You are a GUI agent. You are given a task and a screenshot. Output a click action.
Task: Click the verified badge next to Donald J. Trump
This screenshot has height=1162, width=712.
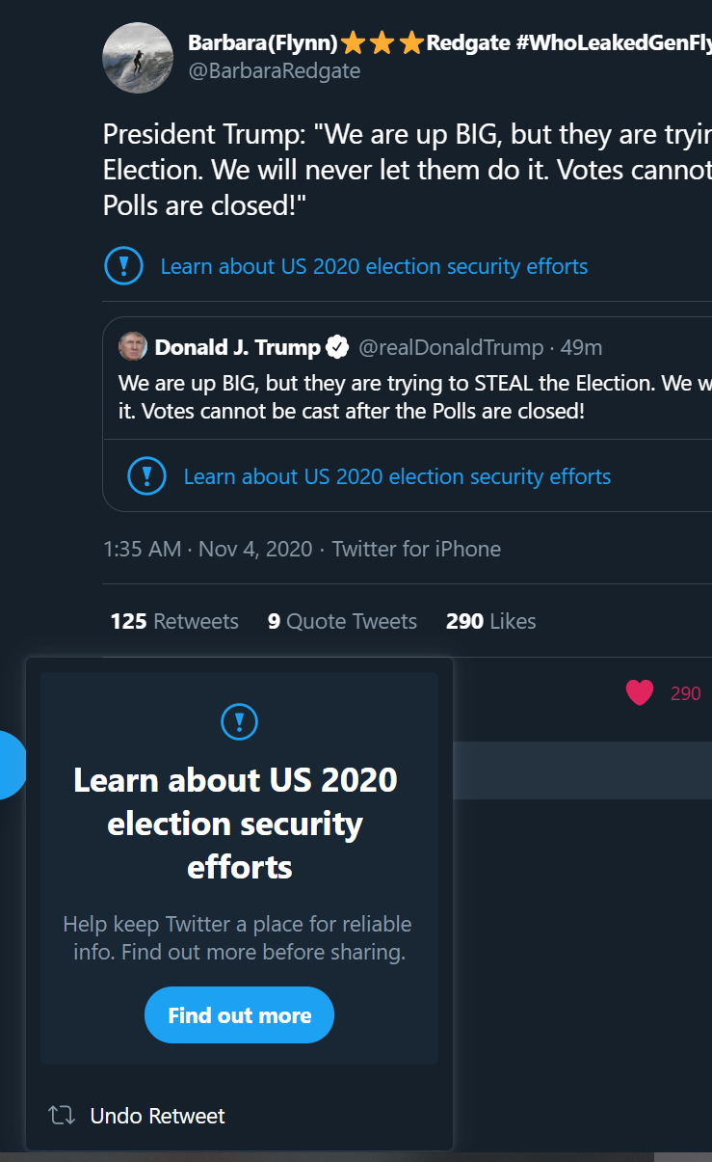pyautogui.click(x=336, y=347)
